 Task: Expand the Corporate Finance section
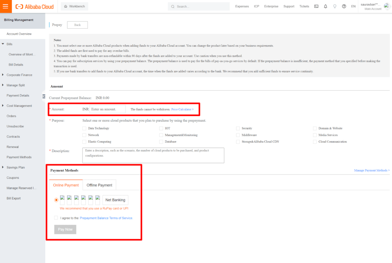click(3, 75)
